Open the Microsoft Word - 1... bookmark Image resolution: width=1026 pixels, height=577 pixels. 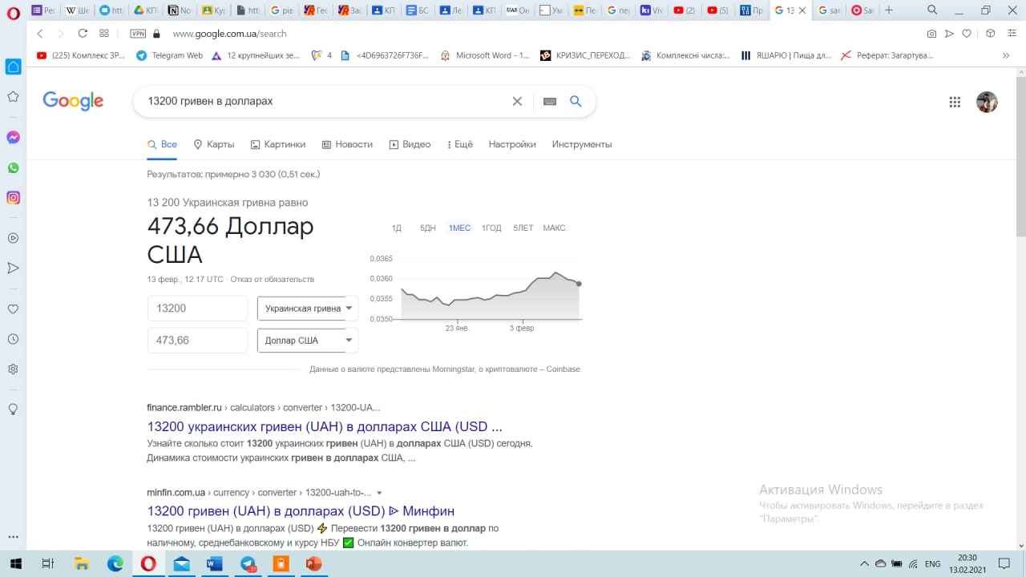pyautogui.click(x=485, y=55)
